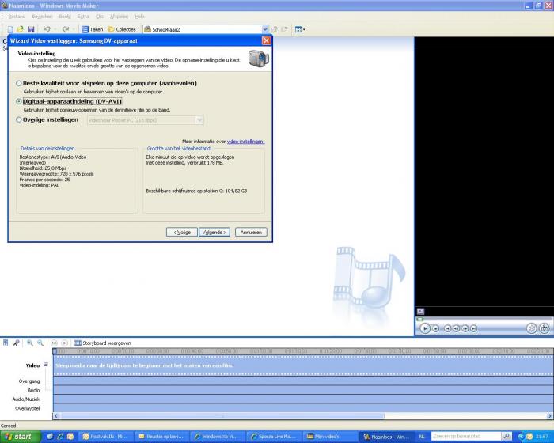Click the Rewind Timeline icon
The height and width of the screenshot is (443, 554).
coord(54,343)
